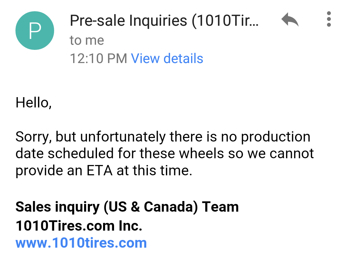Click the "Hello," greeting text
The image size is (346, 275).
tap(34, 103)
